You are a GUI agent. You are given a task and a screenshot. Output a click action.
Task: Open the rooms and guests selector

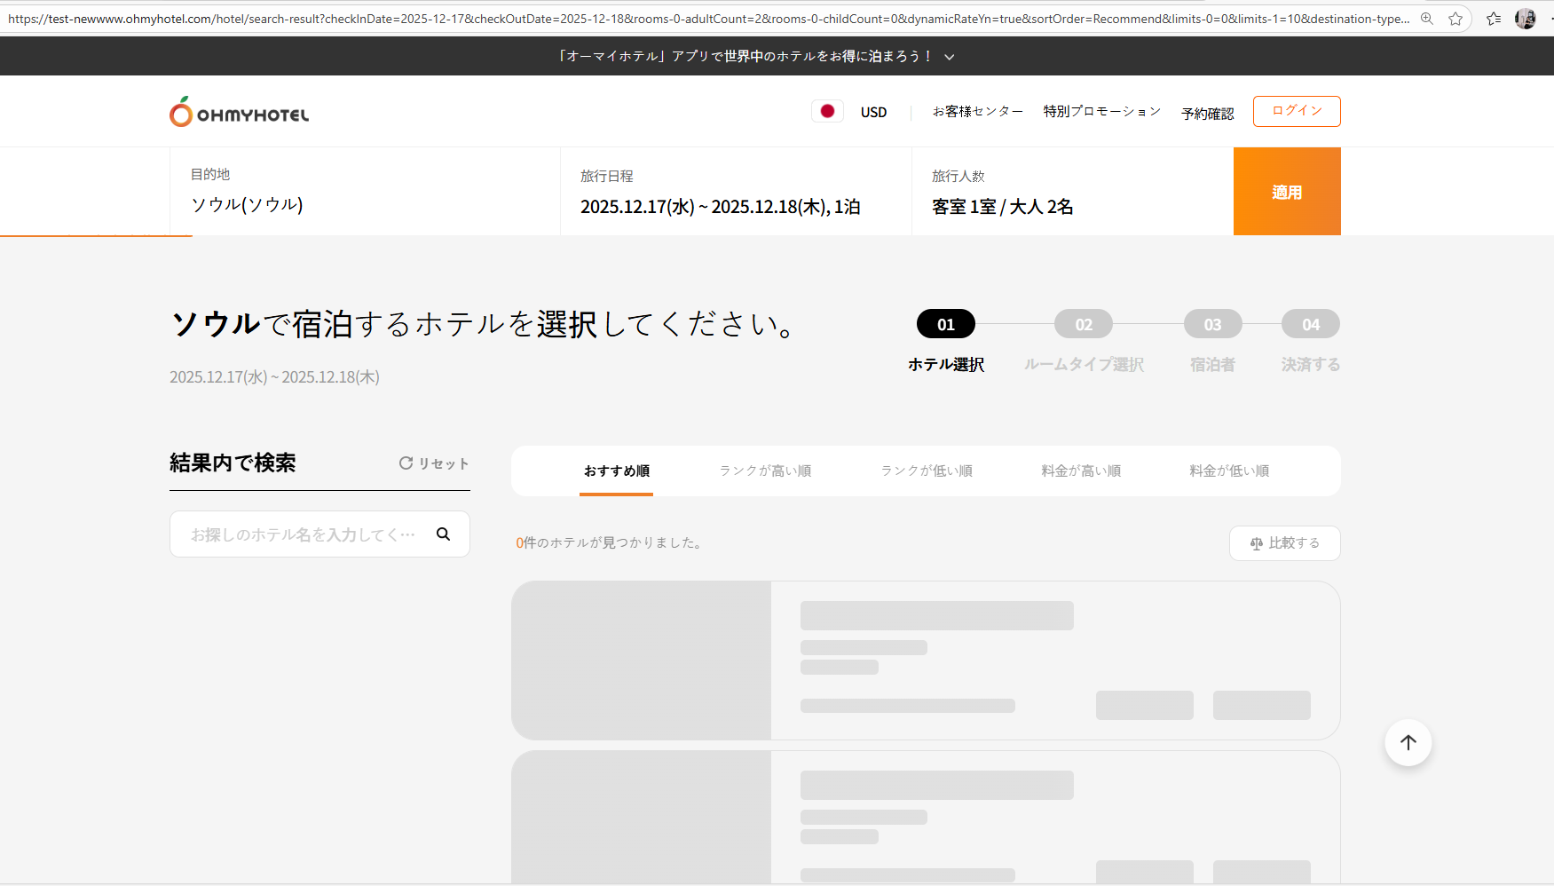(x=1002, y=206)
